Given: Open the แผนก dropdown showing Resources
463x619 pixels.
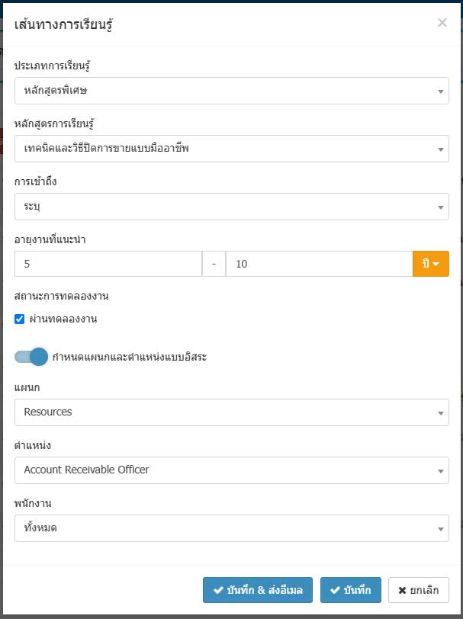Looking at the screenshot, I should 232,412.
